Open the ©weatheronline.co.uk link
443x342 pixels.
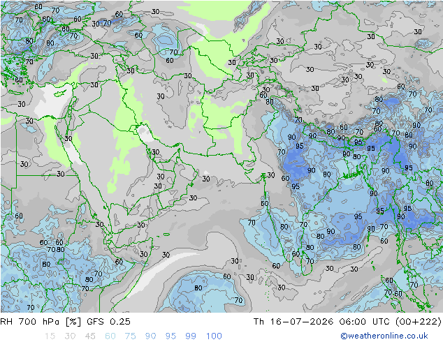(384, 336)
